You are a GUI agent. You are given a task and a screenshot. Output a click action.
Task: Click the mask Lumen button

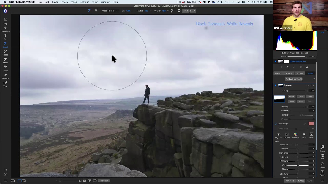(x=291, y=101)
